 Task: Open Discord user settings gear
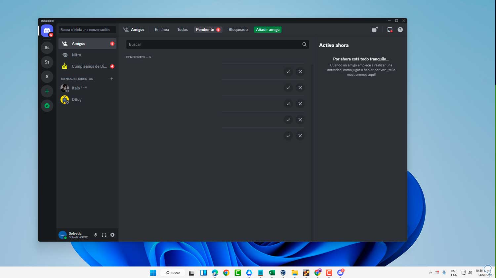[x=112, y=235]
